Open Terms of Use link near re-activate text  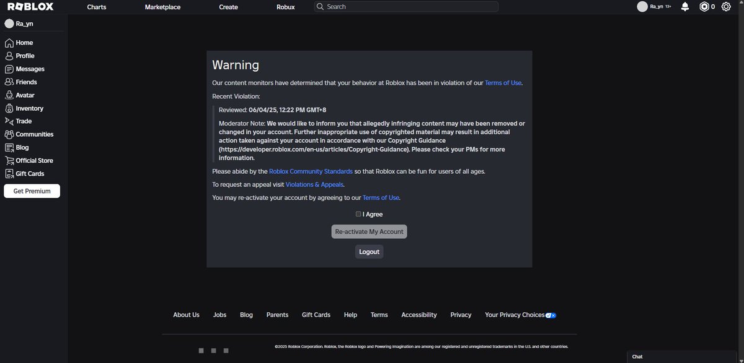[x=381, y=198]
